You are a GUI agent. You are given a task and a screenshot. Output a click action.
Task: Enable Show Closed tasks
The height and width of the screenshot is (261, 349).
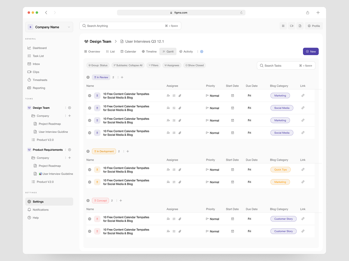[x=194, y=65]
